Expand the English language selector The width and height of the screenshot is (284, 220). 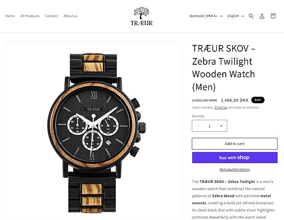pos(236,16)
